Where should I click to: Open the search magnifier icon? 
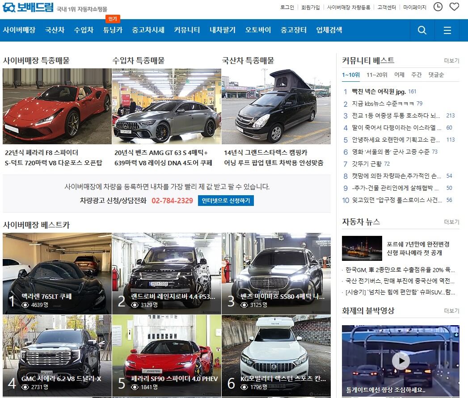[x=422, y=30]
